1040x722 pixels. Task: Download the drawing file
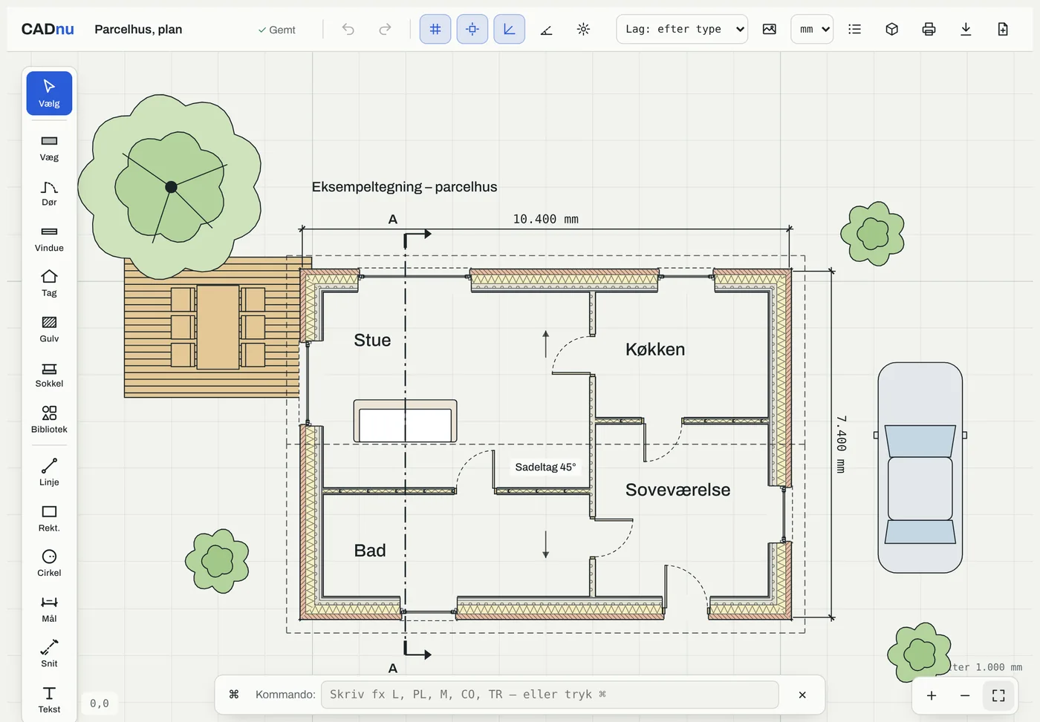(966, 29)
